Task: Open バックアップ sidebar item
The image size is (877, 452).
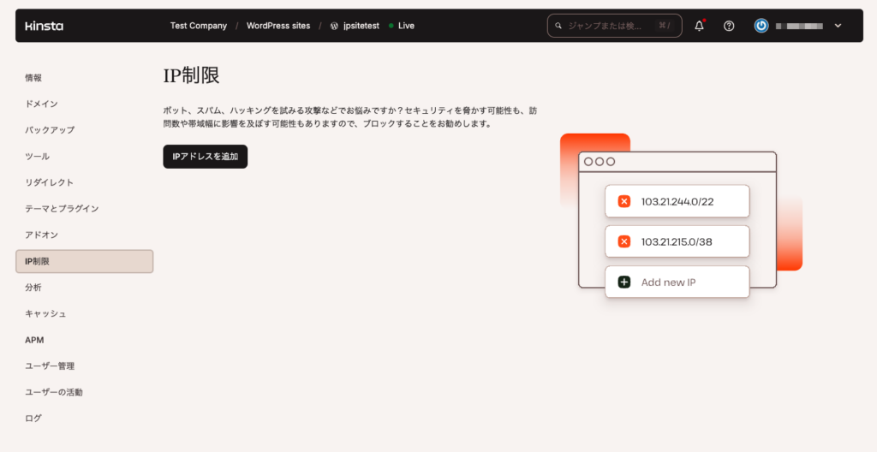Action: [x=50, y=130]
